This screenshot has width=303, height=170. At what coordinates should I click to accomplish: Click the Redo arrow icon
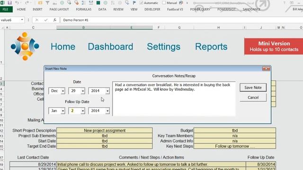(x=27, y=3)
